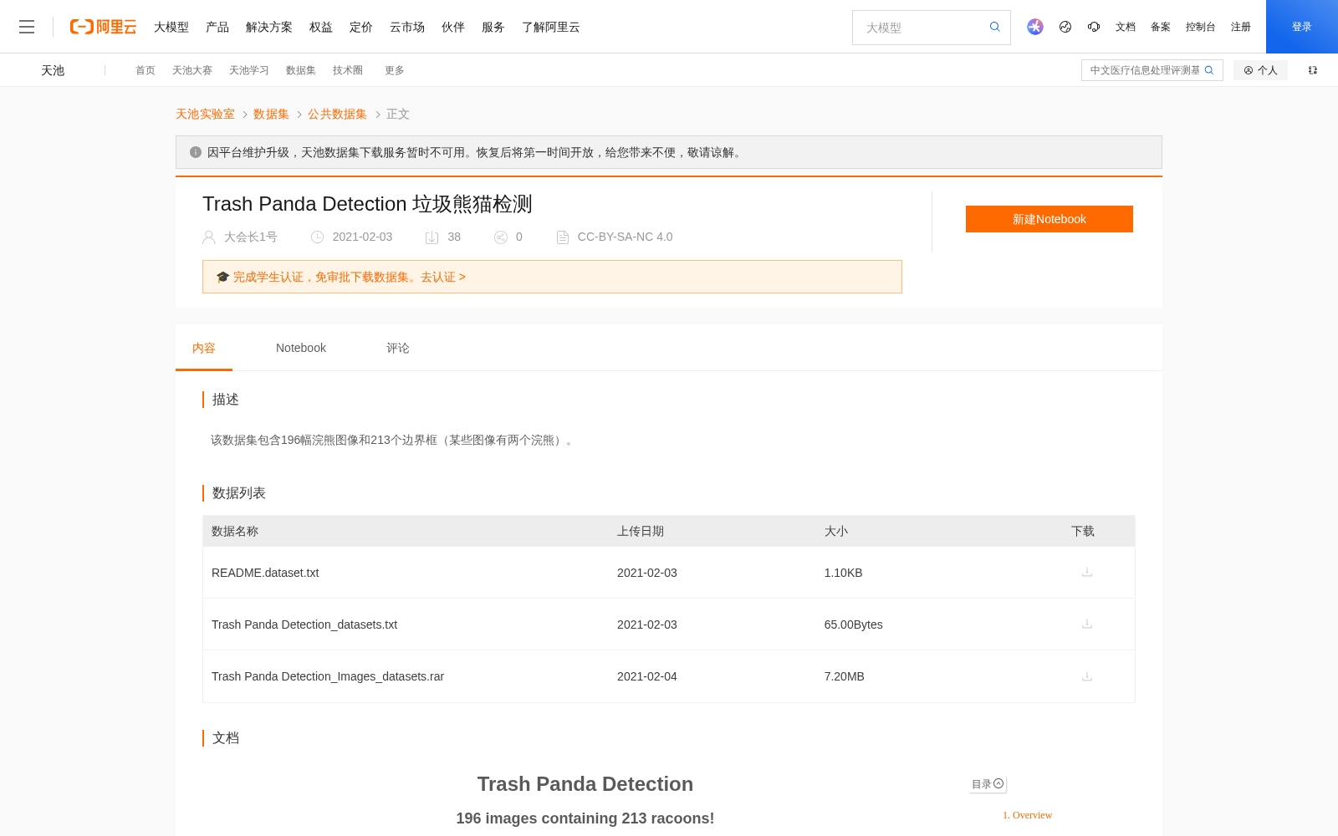Click the fullscreen toggle icon in Tianchi bar
This screenshot has width=1338, height=836.
coord(1313,70)
